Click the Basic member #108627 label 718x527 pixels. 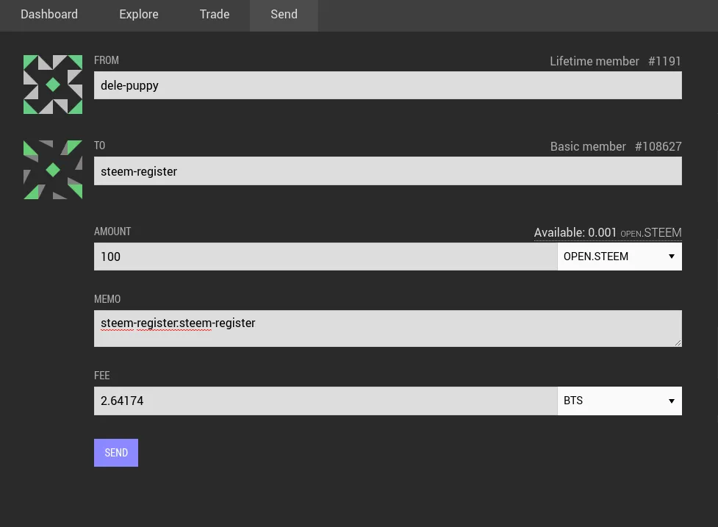(615, 146)
